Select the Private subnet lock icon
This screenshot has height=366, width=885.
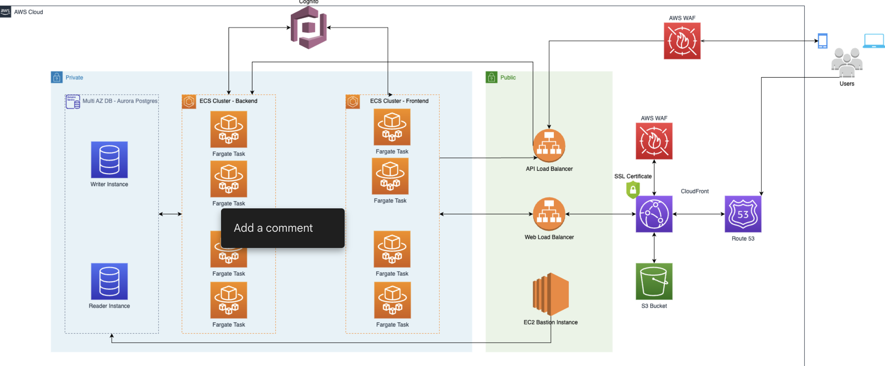point(57,77)
